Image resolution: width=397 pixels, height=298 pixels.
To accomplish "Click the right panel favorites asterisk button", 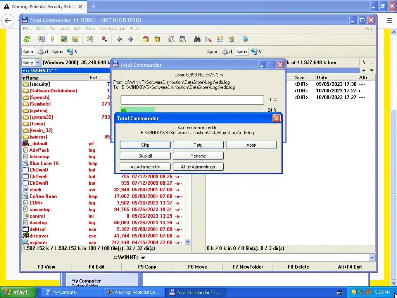I will tap(364, 71).
